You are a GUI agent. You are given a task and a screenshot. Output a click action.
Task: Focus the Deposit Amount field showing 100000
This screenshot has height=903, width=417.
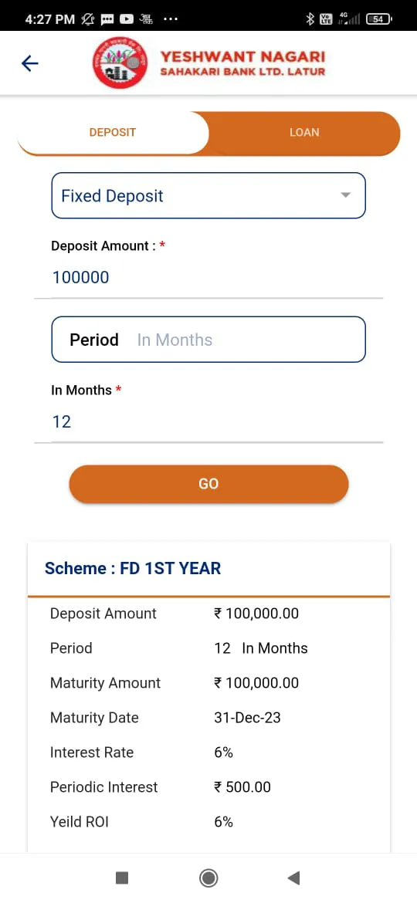click(x=208, y=278)
